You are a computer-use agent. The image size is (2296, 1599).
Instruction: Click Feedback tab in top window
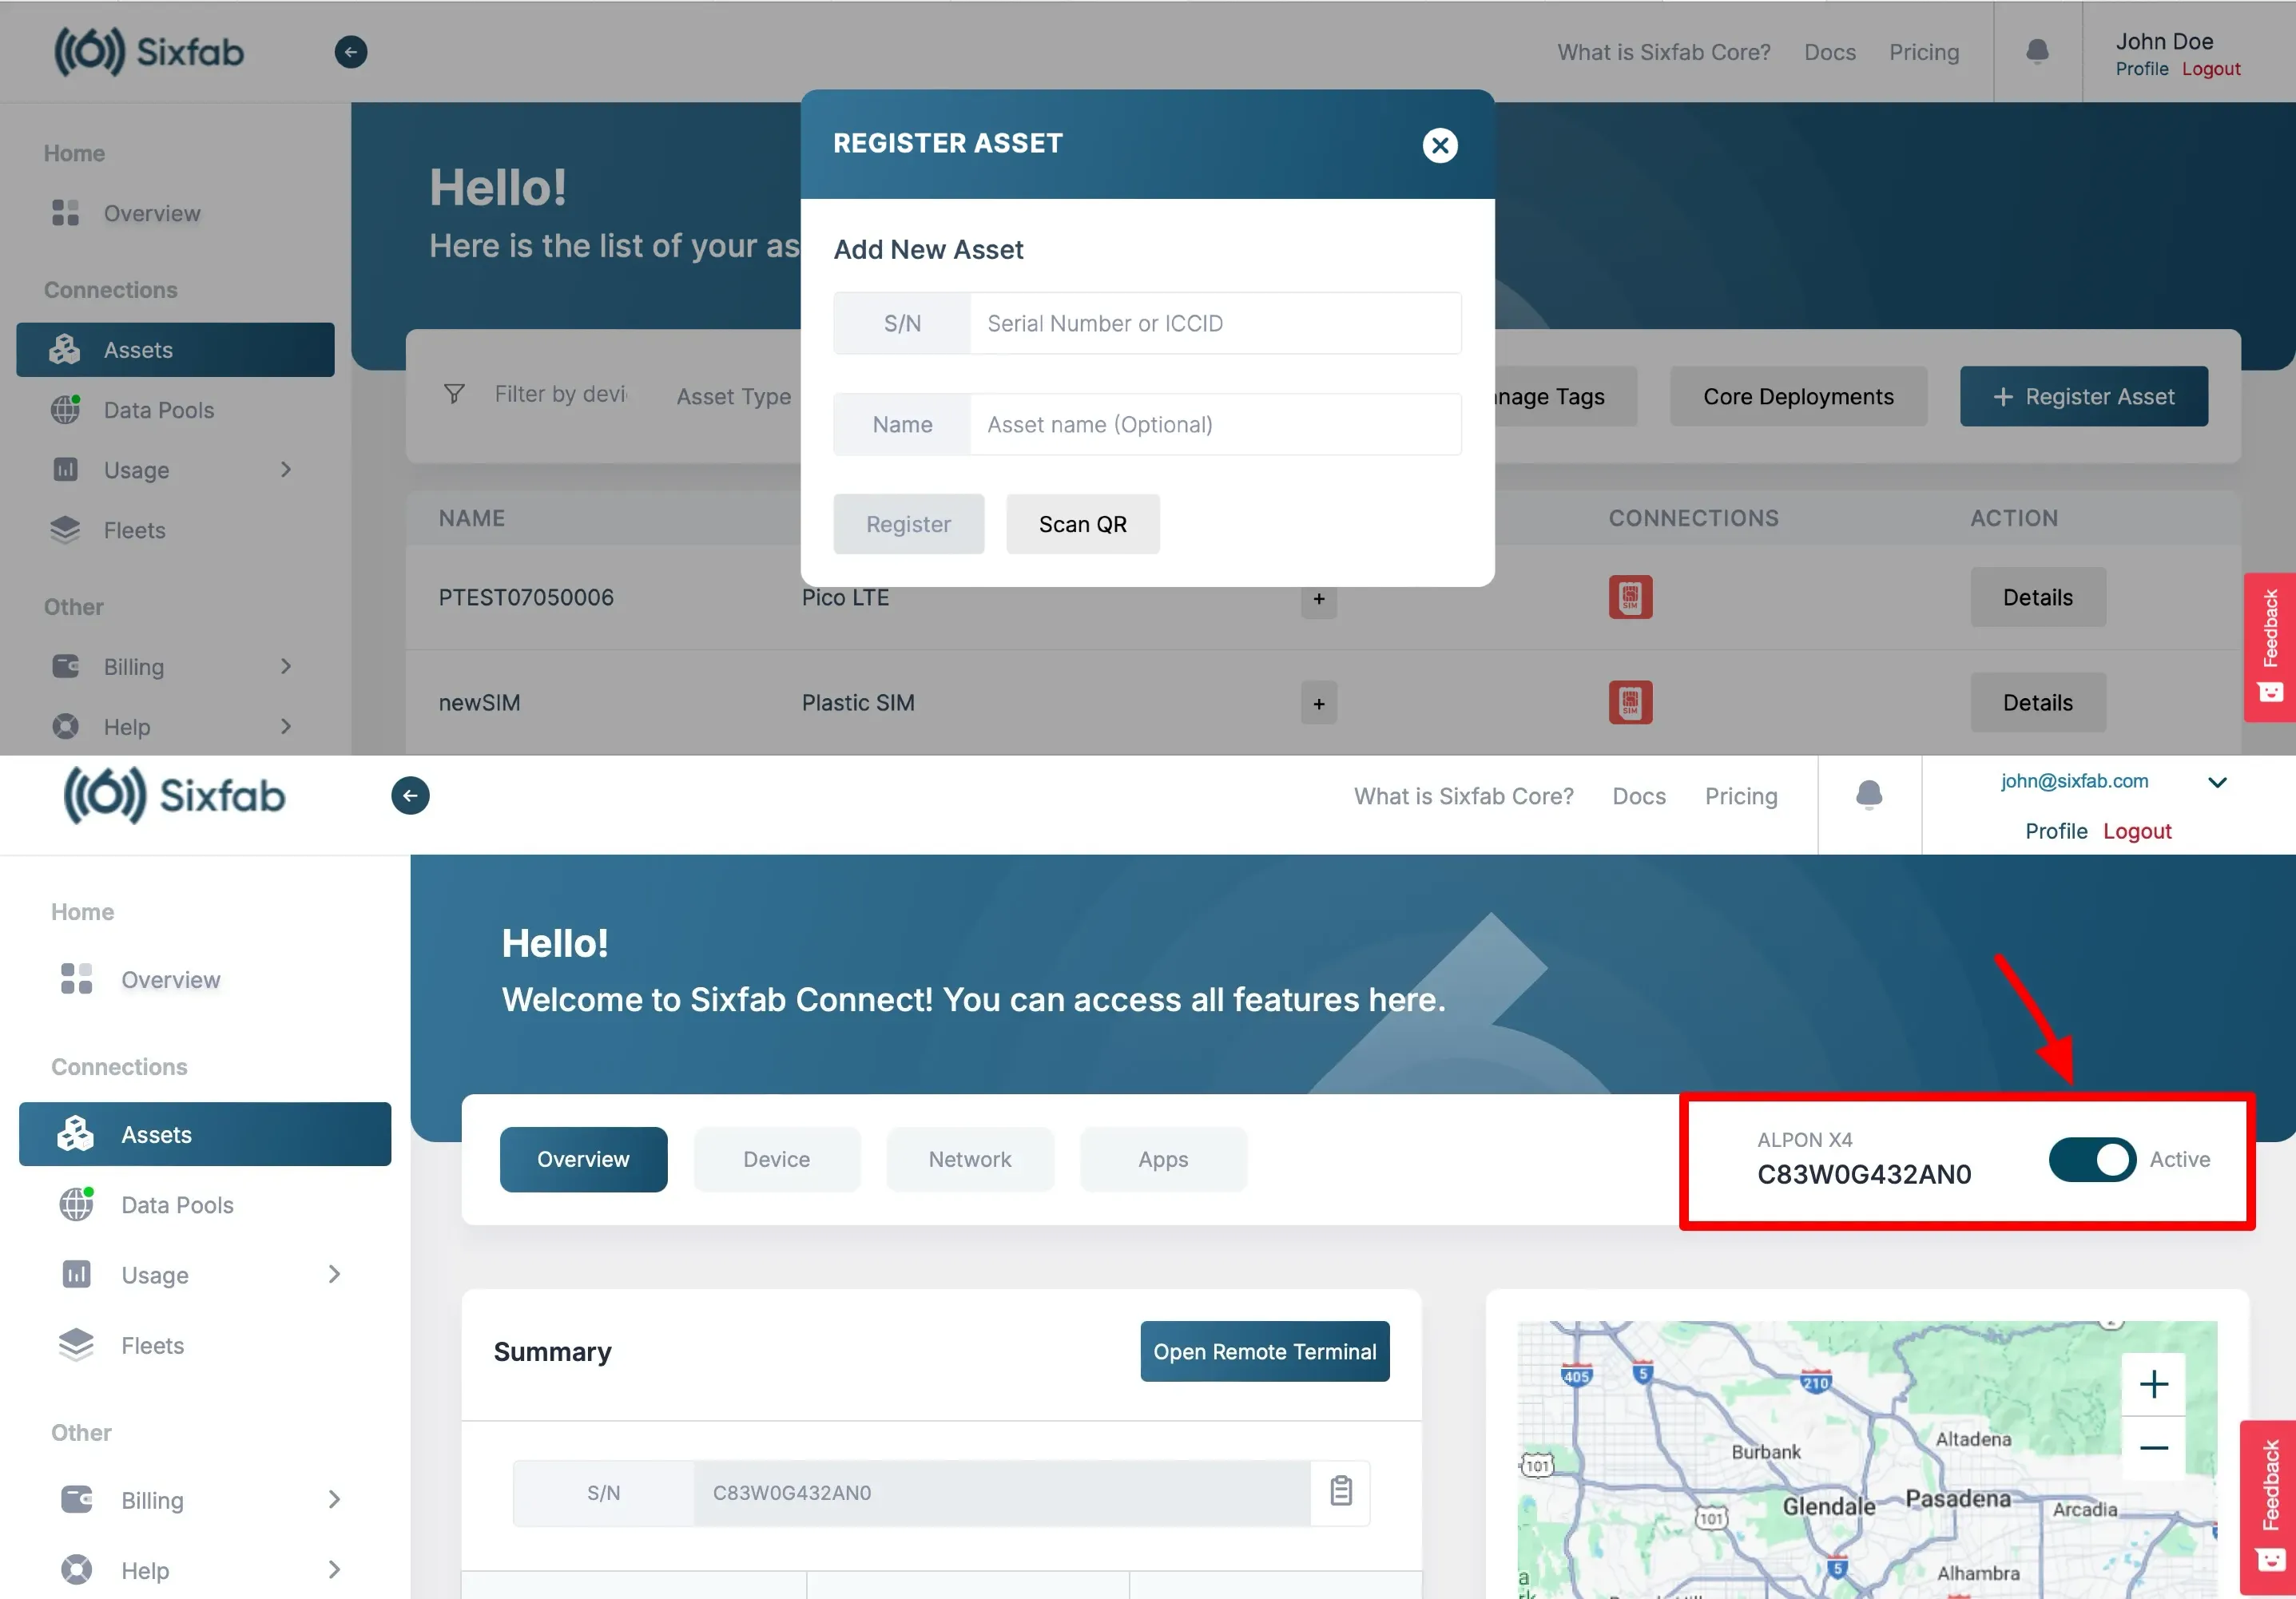pos(2270,646)
